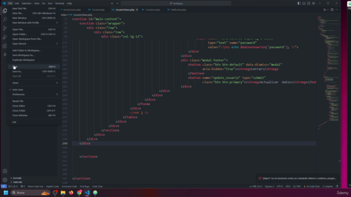Choose Open Folder... from File menu
Viewport: 351px width, 197px height.
pyautogui.click(x=33, y=34)
